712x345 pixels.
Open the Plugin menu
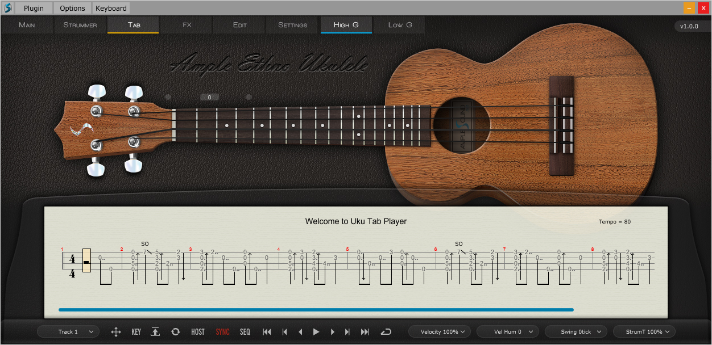[34, 8]
